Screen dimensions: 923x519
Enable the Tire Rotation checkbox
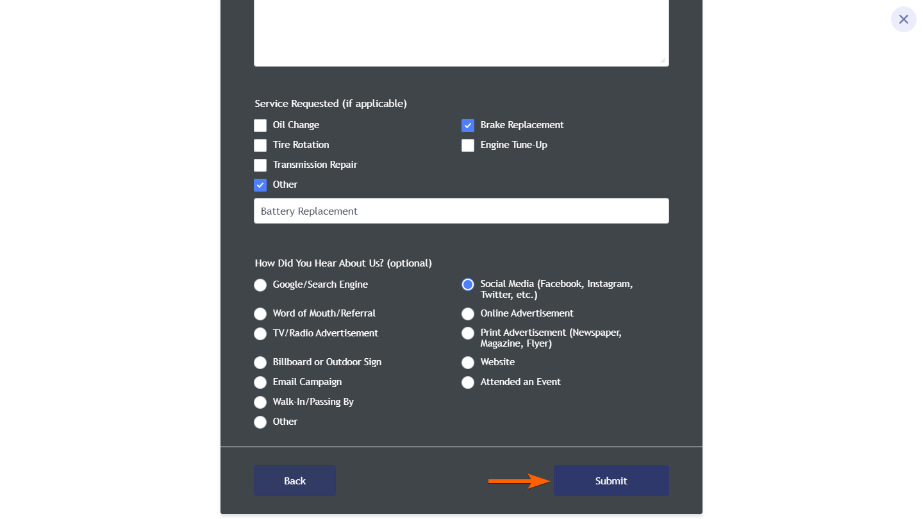click(x=260, y=145)
